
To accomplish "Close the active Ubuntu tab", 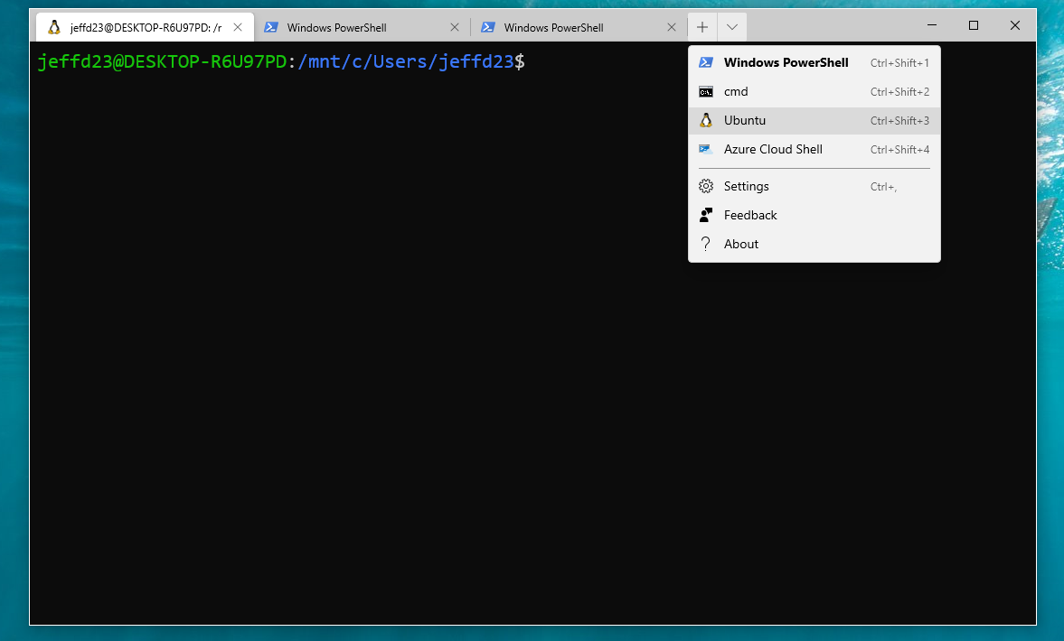I will point(238,27).
